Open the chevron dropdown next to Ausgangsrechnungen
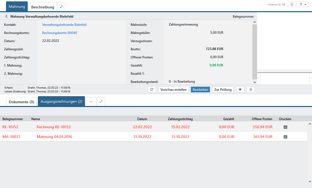 pyautogui.click(x=91, y=102)
